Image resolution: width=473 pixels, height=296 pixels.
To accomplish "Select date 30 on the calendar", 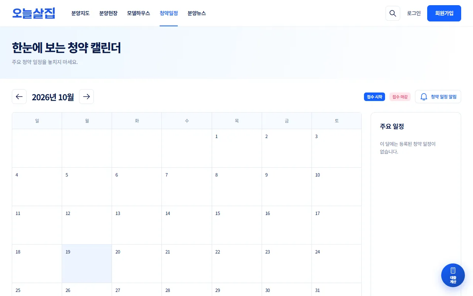I will [287, 290].
